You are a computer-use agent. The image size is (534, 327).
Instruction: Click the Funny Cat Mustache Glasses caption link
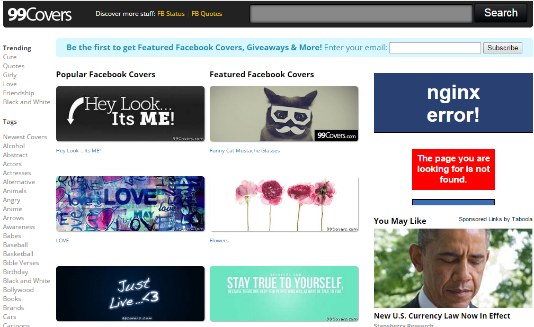tap(245, 150)
